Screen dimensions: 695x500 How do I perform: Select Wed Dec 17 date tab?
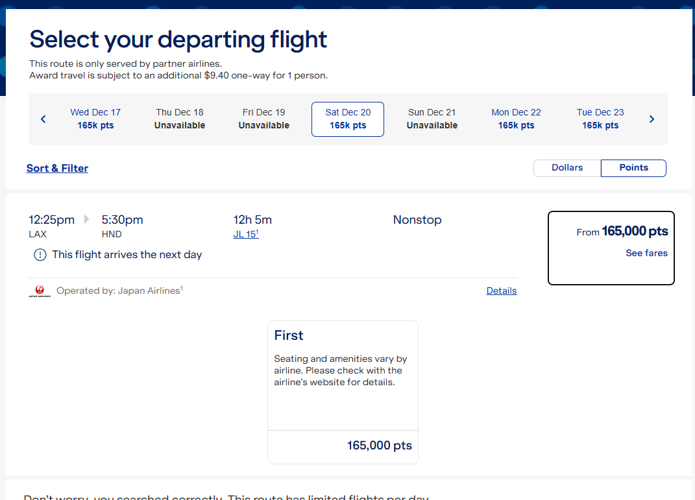[95, 119]
